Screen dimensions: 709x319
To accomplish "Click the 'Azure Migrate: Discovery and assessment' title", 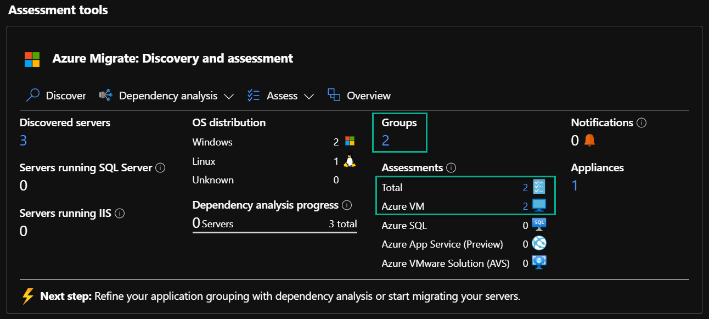I will coord(173,58).
